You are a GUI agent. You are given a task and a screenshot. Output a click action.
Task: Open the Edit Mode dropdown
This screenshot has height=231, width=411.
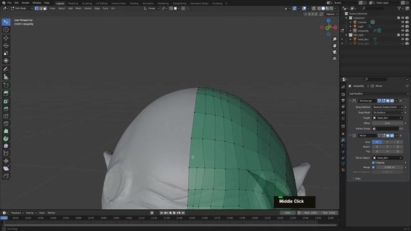[x=21, y=8]
